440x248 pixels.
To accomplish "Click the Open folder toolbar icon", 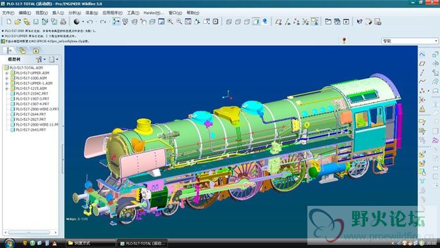I will [x=18, y=21].
